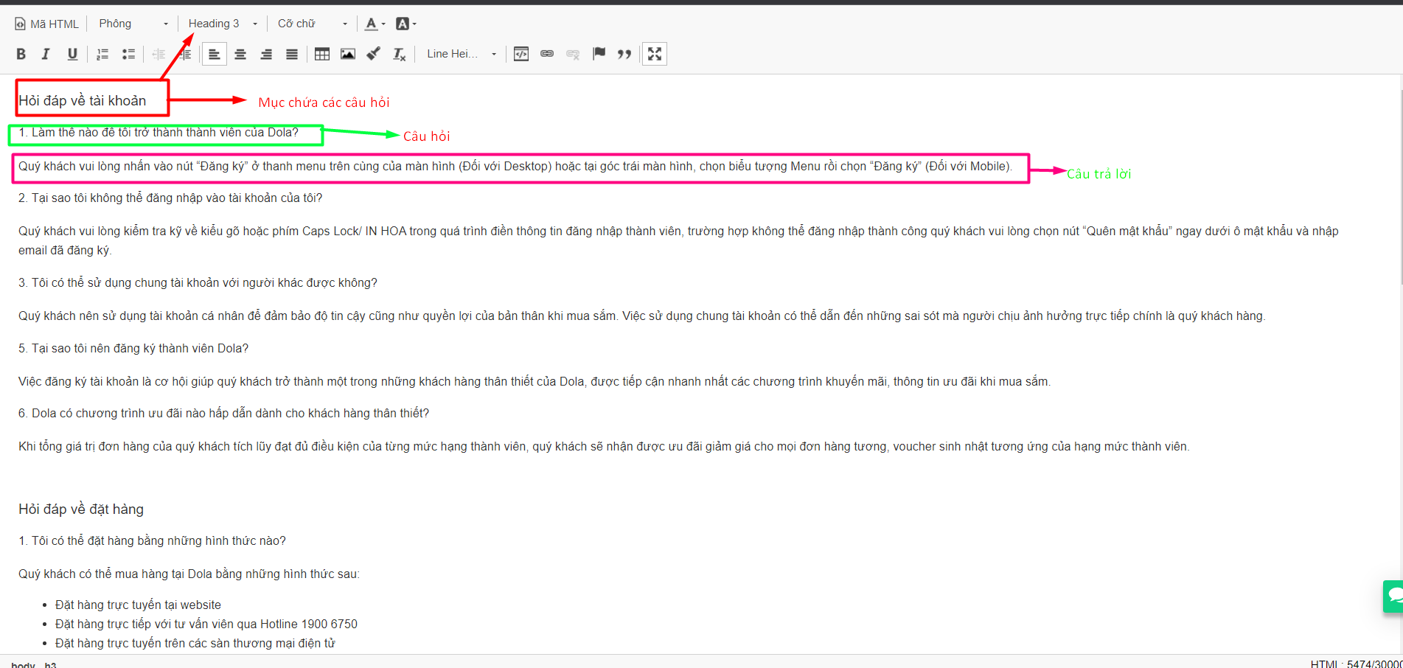Open the background color picker

tap(406, 24)
